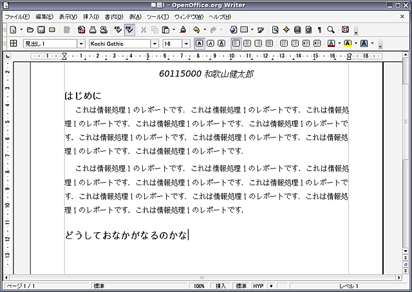Click the HYP field in the status bar
The height and width of the screenshot is (292, 412).
coord(258,286)
